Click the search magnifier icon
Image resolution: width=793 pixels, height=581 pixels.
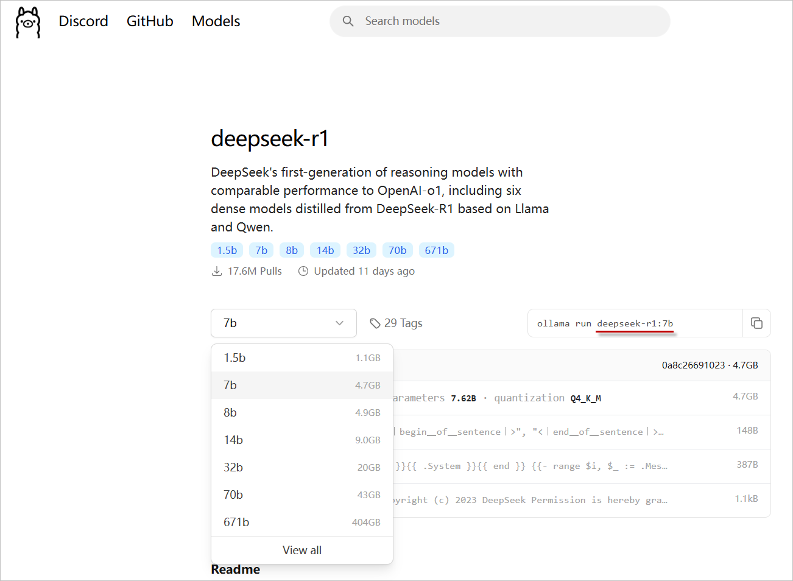(x=348, y=21)
